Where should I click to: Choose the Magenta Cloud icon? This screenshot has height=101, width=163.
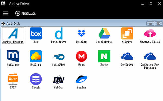point(150,33)
